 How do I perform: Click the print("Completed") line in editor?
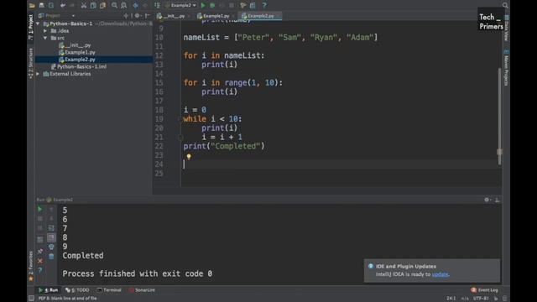click(224, 146)
